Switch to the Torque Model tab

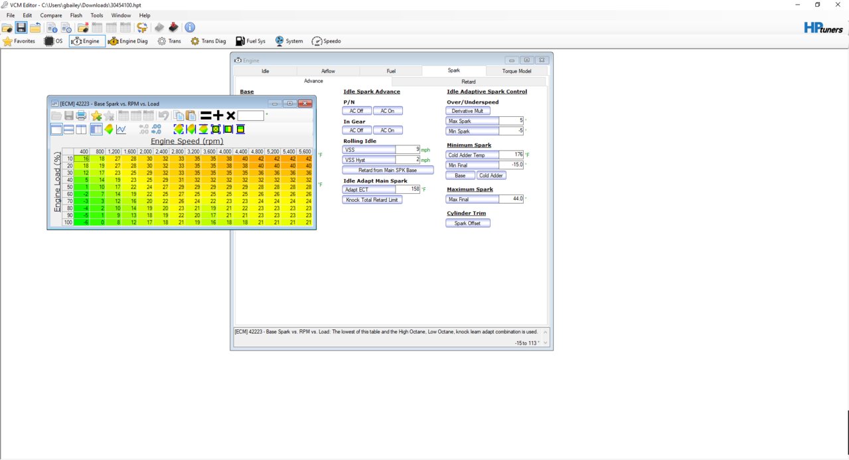click(x=516, y=70)
